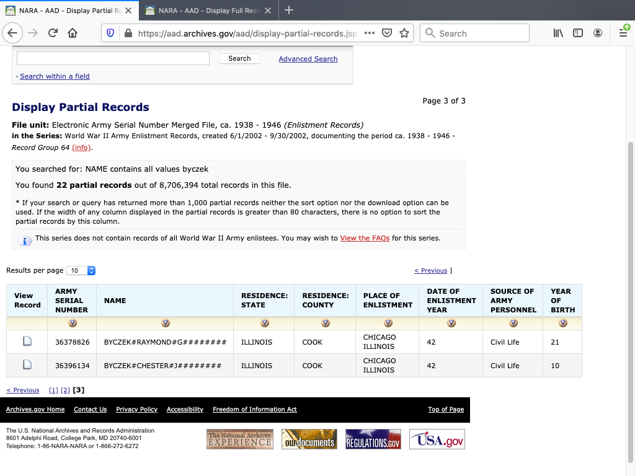Open record for Byczek Raymond G

tap(27, 342)
